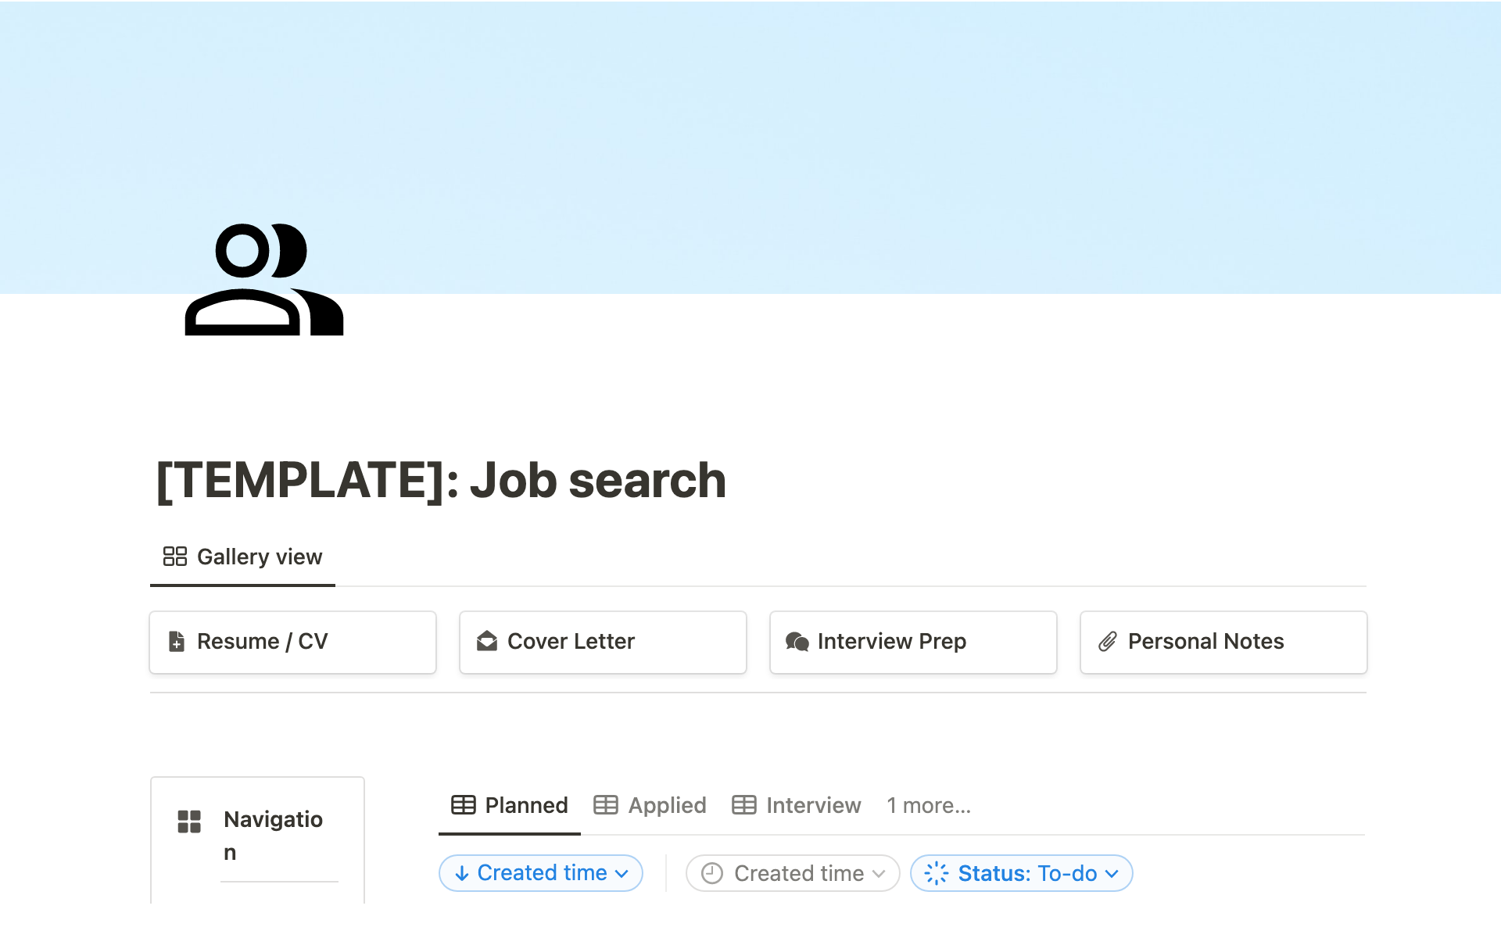Switch to the Applied tab
The image size is (1501, 938).
pos(650,805)
